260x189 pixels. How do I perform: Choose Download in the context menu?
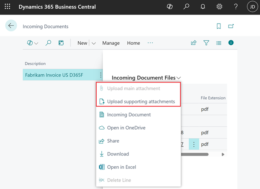(x=138, y=154)
